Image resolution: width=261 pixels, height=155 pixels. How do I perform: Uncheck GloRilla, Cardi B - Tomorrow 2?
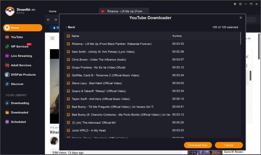(68, 75)
